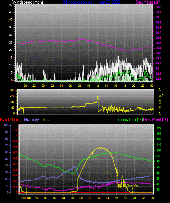Image resolution: width=170 pixels, height=203 pixels.
Task: Click the barometer value 29.8
Action: pos(158,27)
